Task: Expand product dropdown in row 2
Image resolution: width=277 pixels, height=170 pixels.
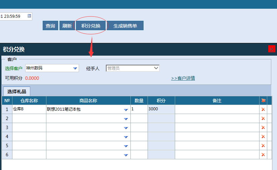Action: click(x=126, y=119)
